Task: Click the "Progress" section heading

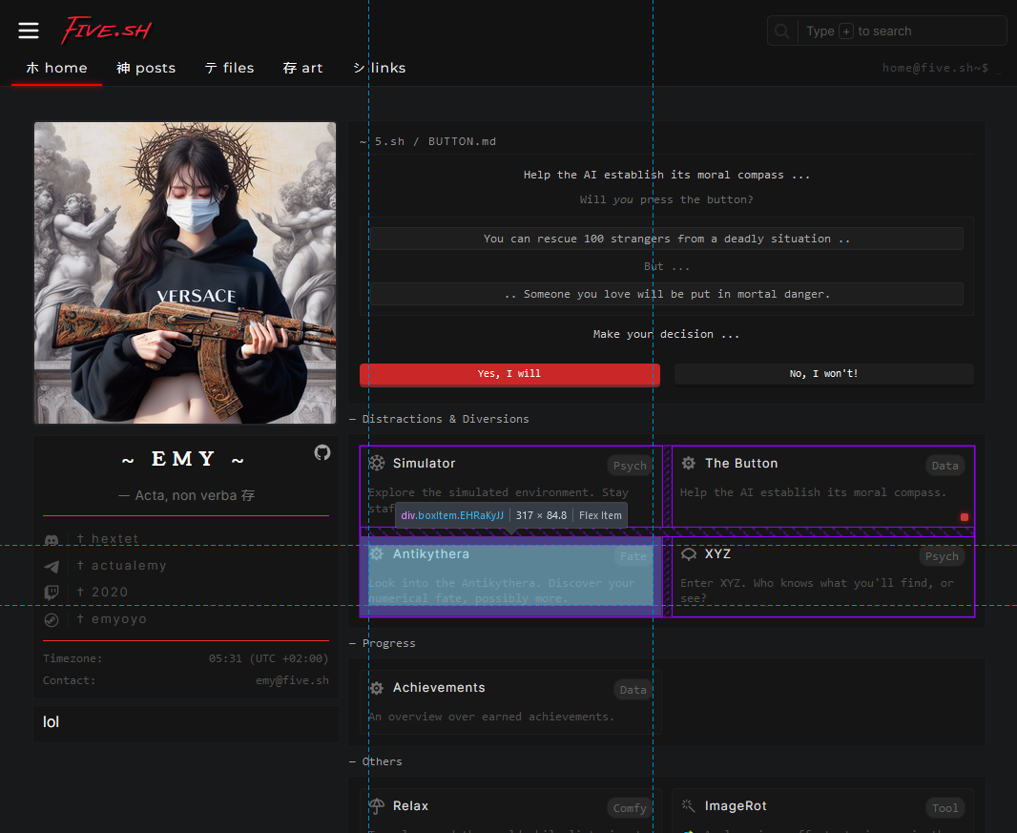Action: [388, 643]
